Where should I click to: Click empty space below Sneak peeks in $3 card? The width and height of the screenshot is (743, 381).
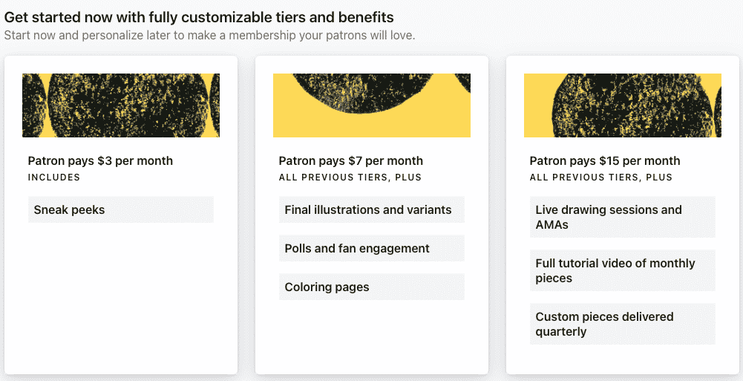[121, 297]
